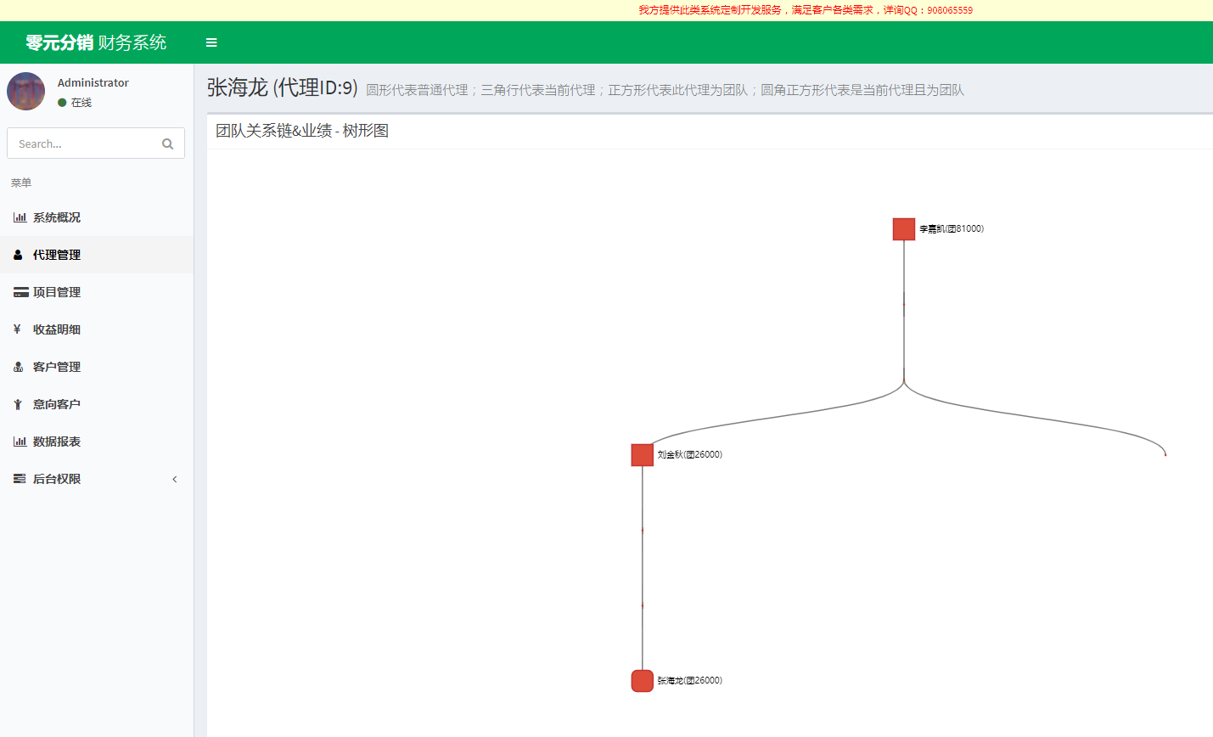Click the Administrator username link

93,82
